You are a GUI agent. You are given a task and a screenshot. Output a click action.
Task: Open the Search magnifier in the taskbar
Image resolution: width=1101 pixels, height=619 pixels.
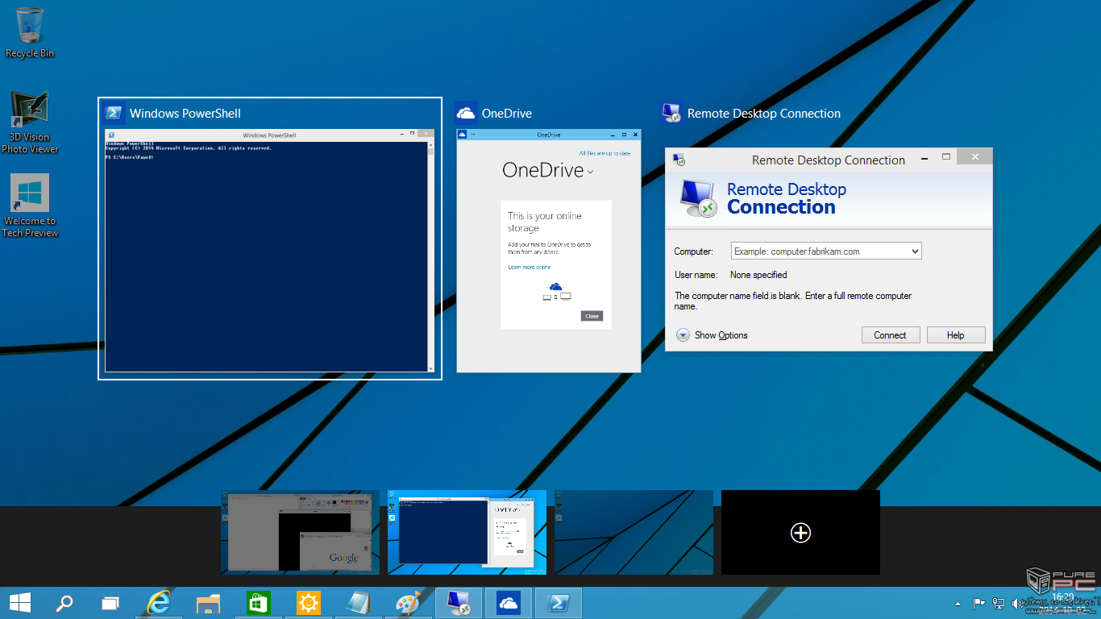(64, 603)
